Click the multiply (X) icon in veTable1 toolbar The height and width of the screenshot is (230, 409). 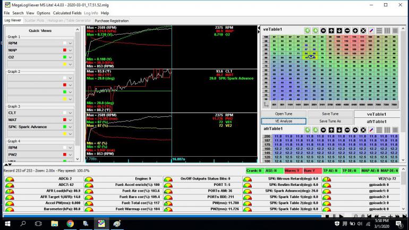click(x=363, y=31)
